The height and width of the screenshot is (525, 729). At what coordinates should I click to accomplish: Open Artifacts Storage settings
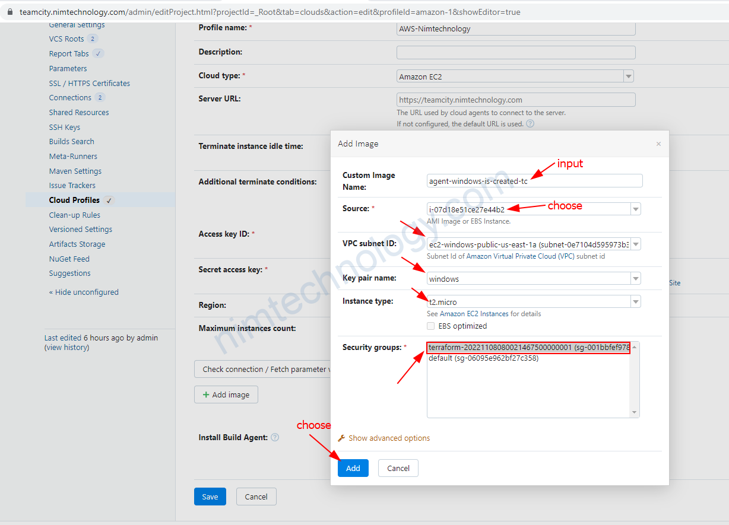[77, 244]
